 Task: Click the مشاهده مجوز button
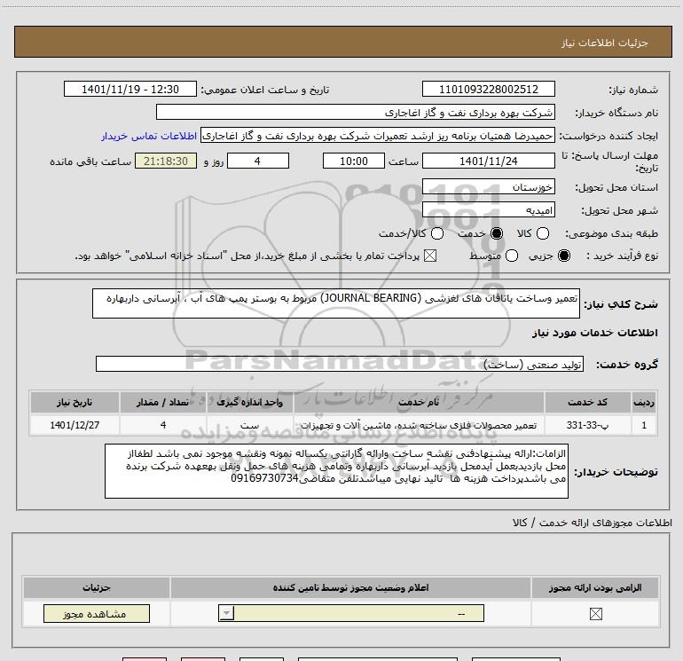pyautogui.click(x=97, y=613)
